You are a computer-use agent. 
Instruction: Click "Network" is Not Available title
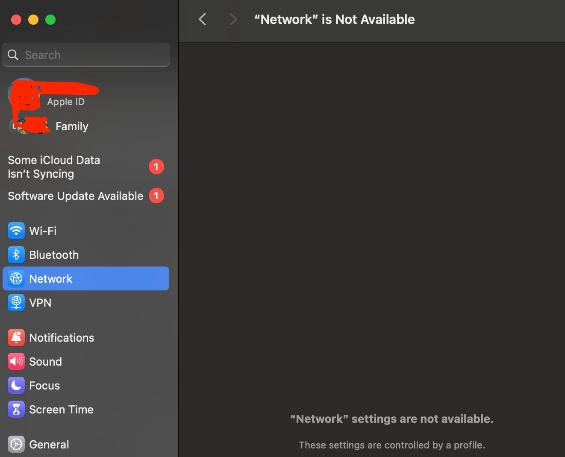click(x=334, y=20)
